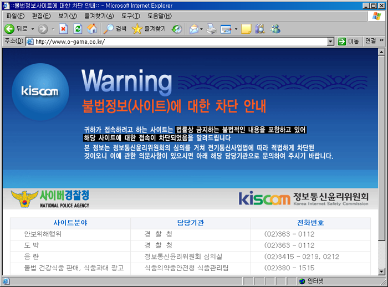Image resolution: width=388 pixels, height=287 pixels.
Task: Click the Windows flag logo
Action: [x=376, y=16]
